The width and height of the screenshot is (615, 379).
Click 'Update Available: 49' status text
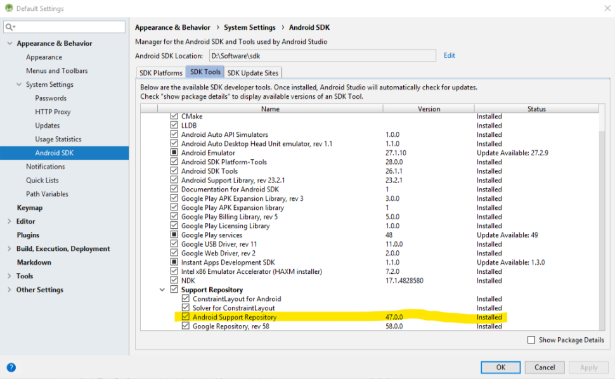pyautogui.click(x=507, y=235)
